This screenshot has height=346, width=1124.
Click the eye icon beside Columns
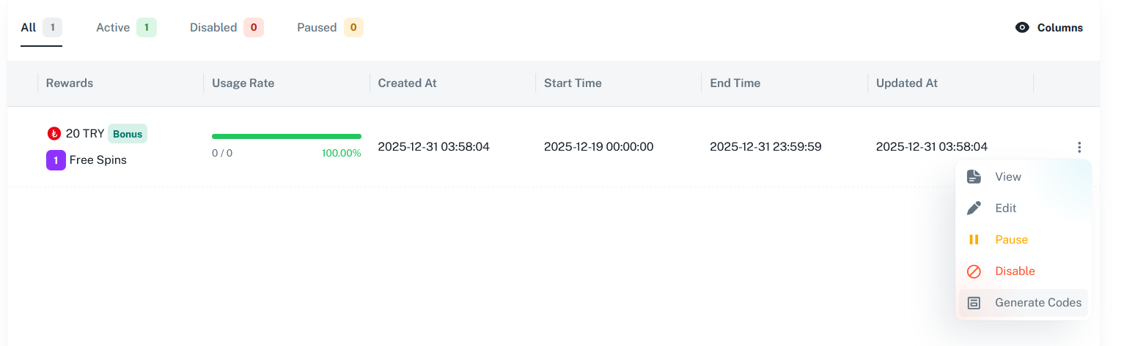point(1022,28)
